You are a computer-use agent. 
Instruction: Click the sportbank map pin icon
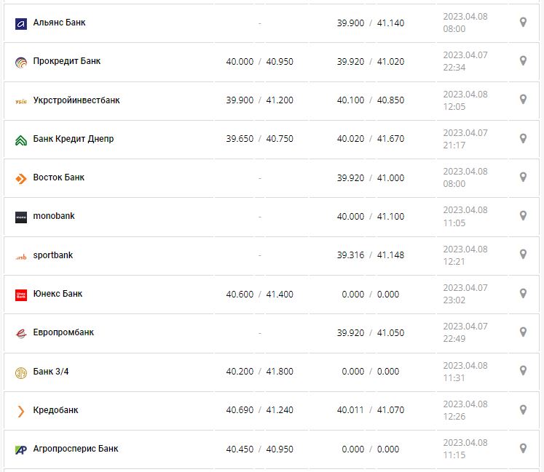pyautogui.click(x=523, y=255)
